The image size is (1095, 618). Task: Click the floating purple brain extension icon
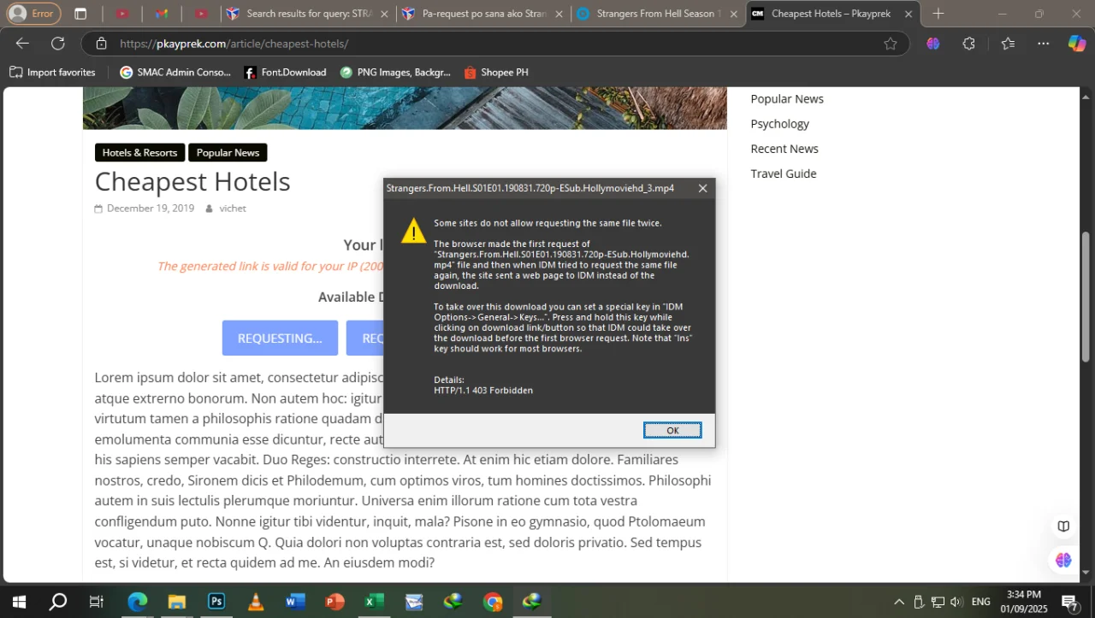[x=1063, y=560]
